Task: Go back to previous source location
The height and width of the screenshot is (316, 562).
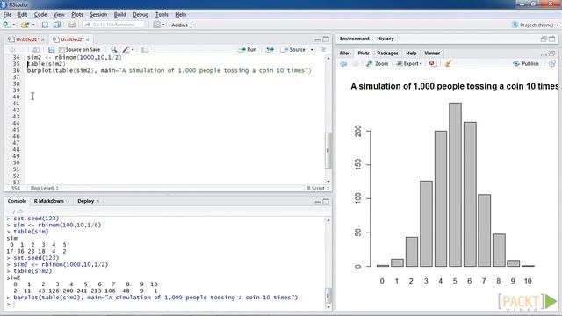Action: [x=11, y=50]
